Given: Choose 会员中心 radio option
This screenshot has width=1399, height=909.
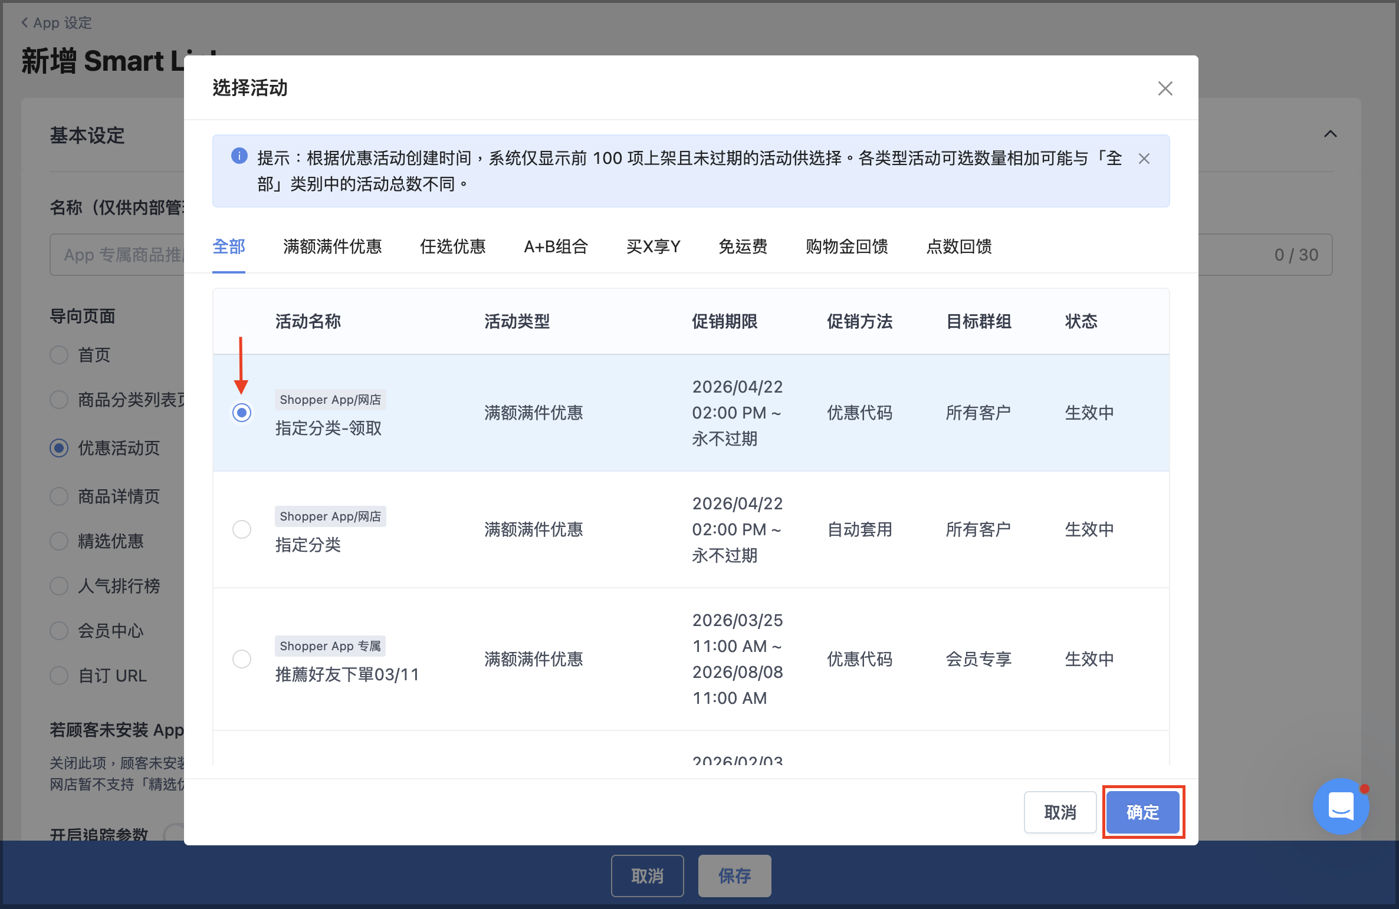Looking at the screenshot, I should pyautogui.click(x=59, y=631).
